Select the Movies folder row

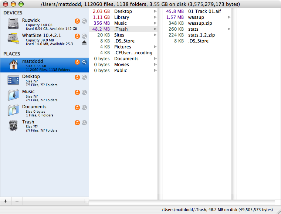[x=123, y=64]
